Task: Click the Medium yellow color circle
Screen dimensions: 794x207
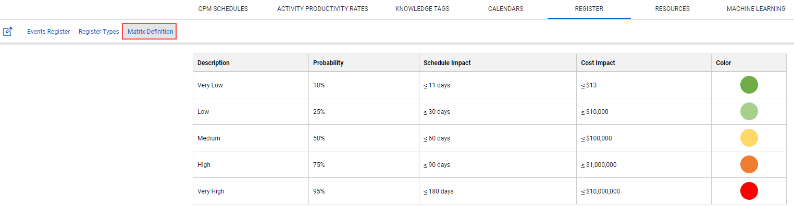Action: click(x=749, y=138)
